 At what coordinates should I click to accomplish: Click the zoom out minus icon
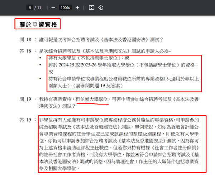click(x=53, y=8)
